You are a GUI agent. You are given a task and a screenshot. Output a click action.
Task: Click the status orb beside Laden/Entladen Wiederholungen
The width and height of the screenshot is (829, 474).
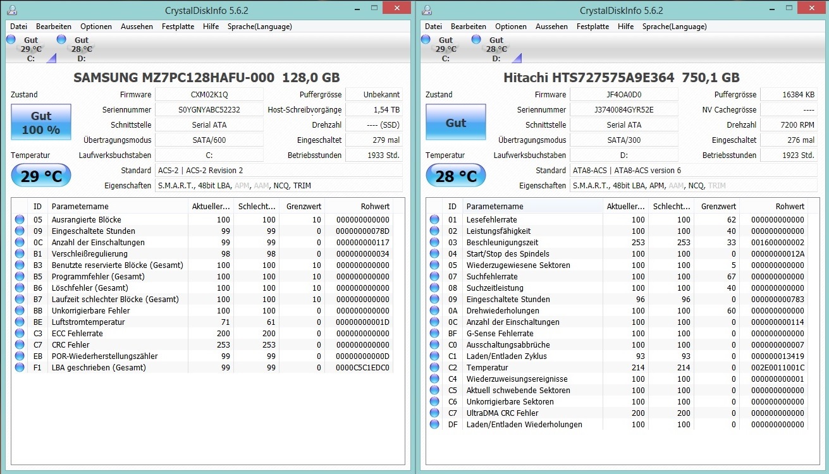click(x=434, y=425)
